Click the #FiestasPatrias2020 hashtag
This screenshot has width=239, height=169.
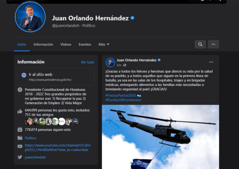point(120,95)
